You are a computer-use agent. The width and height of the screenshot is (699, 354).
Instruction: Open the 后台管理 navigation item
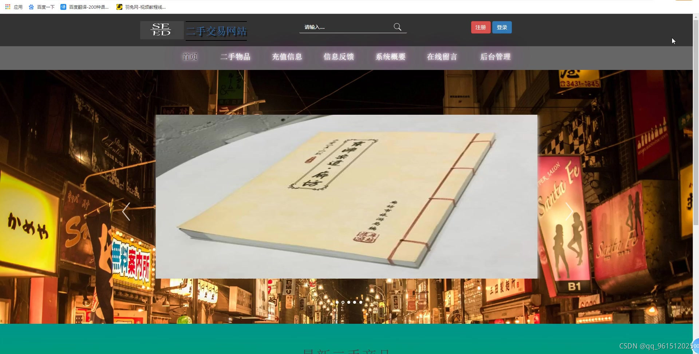(495, 57)
